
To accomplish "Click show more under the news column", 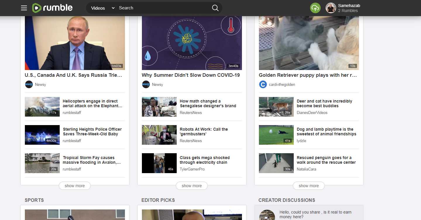I will coord(75,186).
